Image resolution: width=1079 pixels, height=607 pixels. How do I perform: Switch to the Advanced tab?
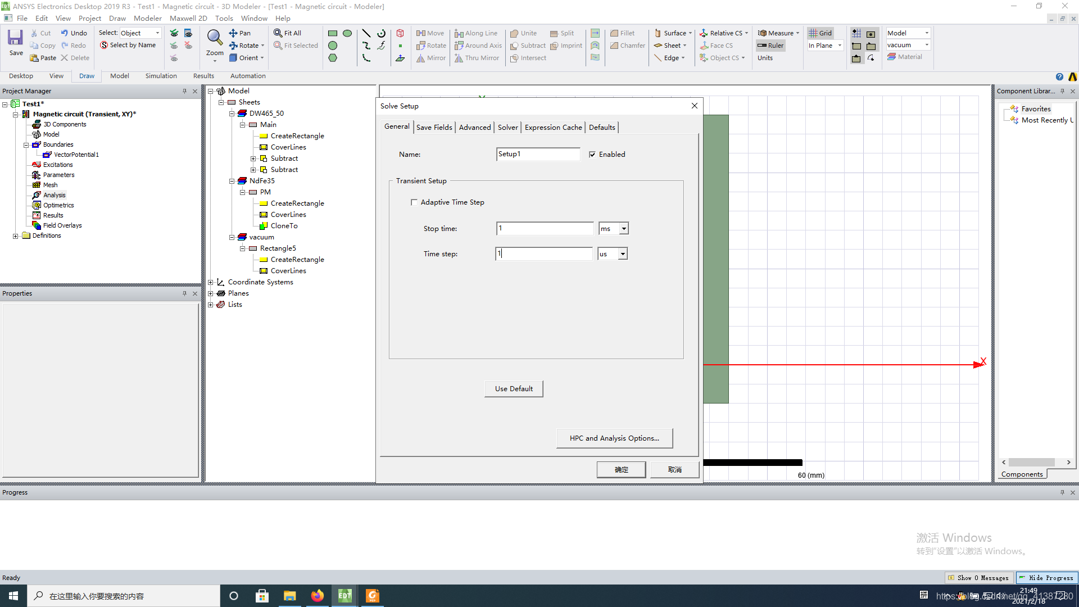coord(475,128)
